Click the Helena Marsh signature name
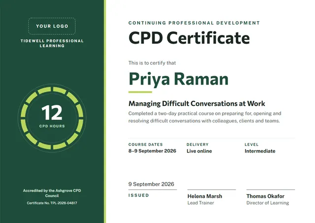Image resolution: width=315 pixels, height=223 pixels. (x=205, y=196)
